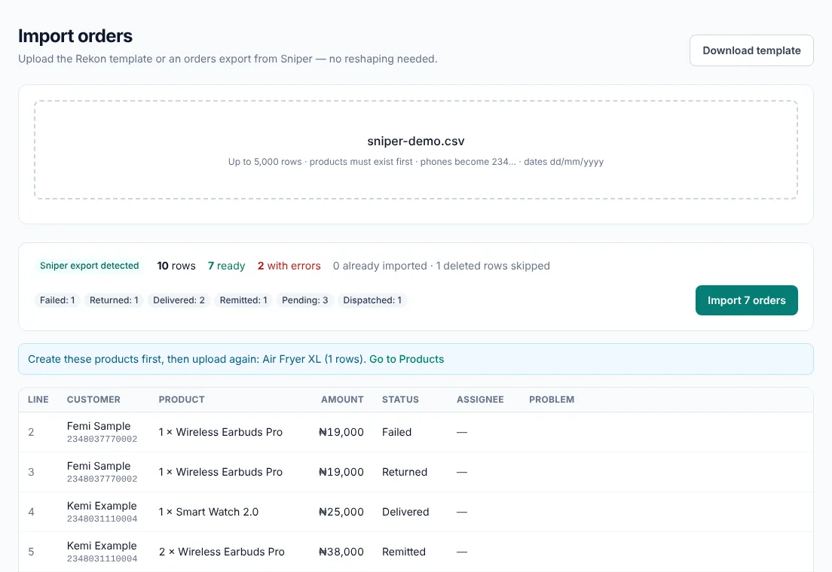Select the Pending: 3 status chip

[305, 300]
